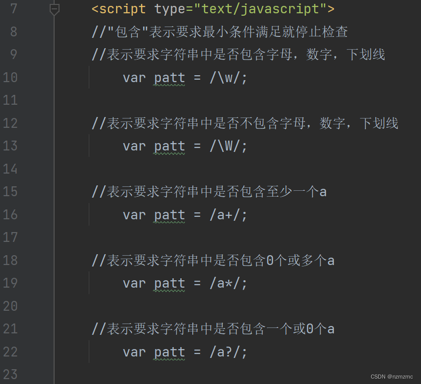
Task: Click var keyword on line 13
Action: point(134,147)
